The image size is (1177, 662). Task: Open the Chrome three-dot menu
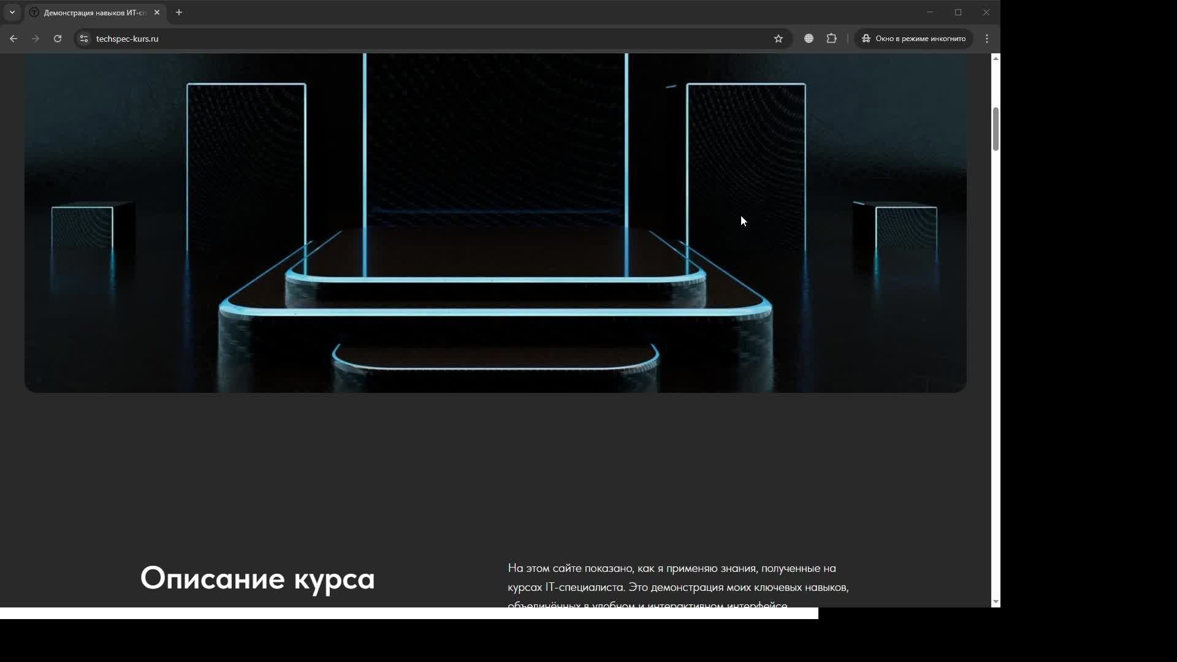[986, 39]
